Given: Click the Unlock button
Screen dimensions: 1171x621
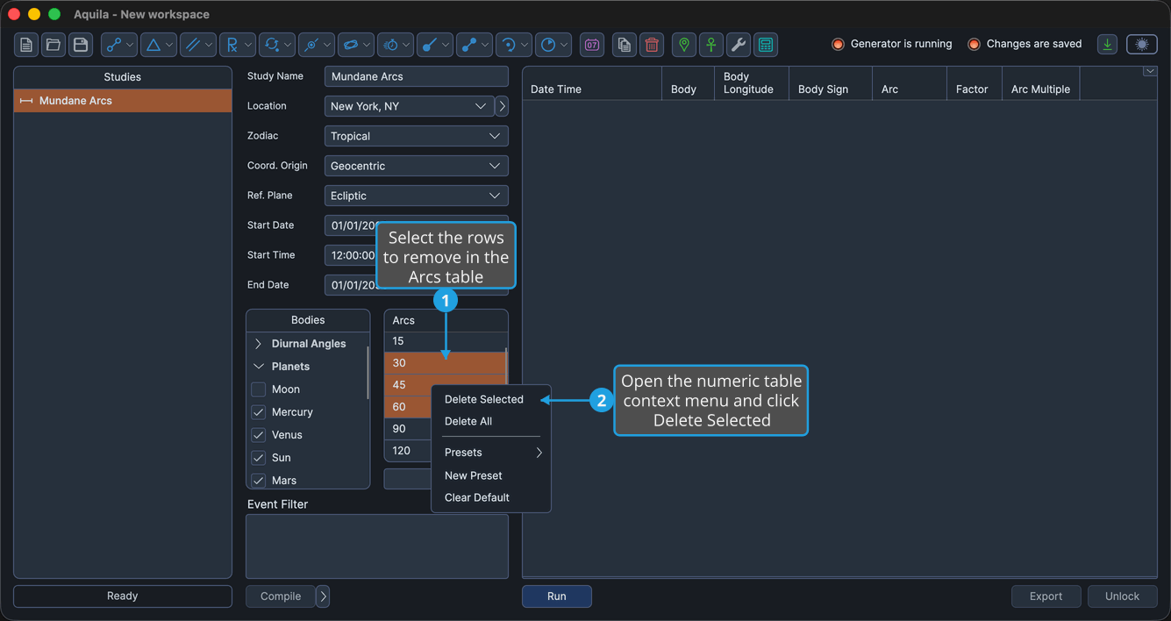Looking at the screenshot, I should point(1123,596).
